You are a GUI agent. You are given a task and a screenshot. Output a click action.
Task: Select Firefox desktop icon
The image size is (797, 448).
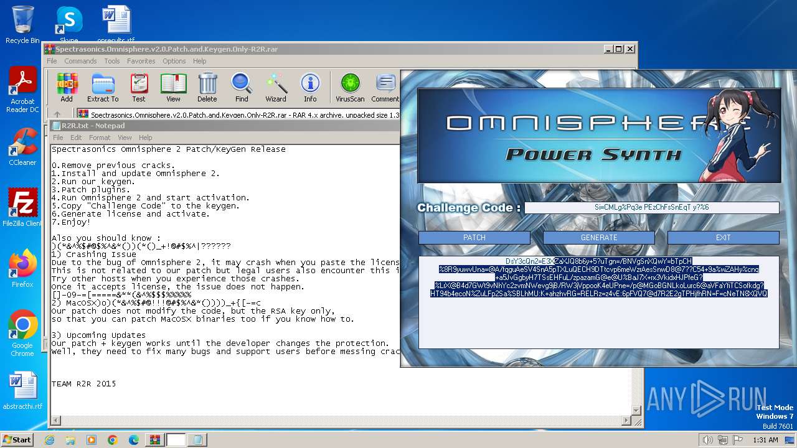[22, 268]
